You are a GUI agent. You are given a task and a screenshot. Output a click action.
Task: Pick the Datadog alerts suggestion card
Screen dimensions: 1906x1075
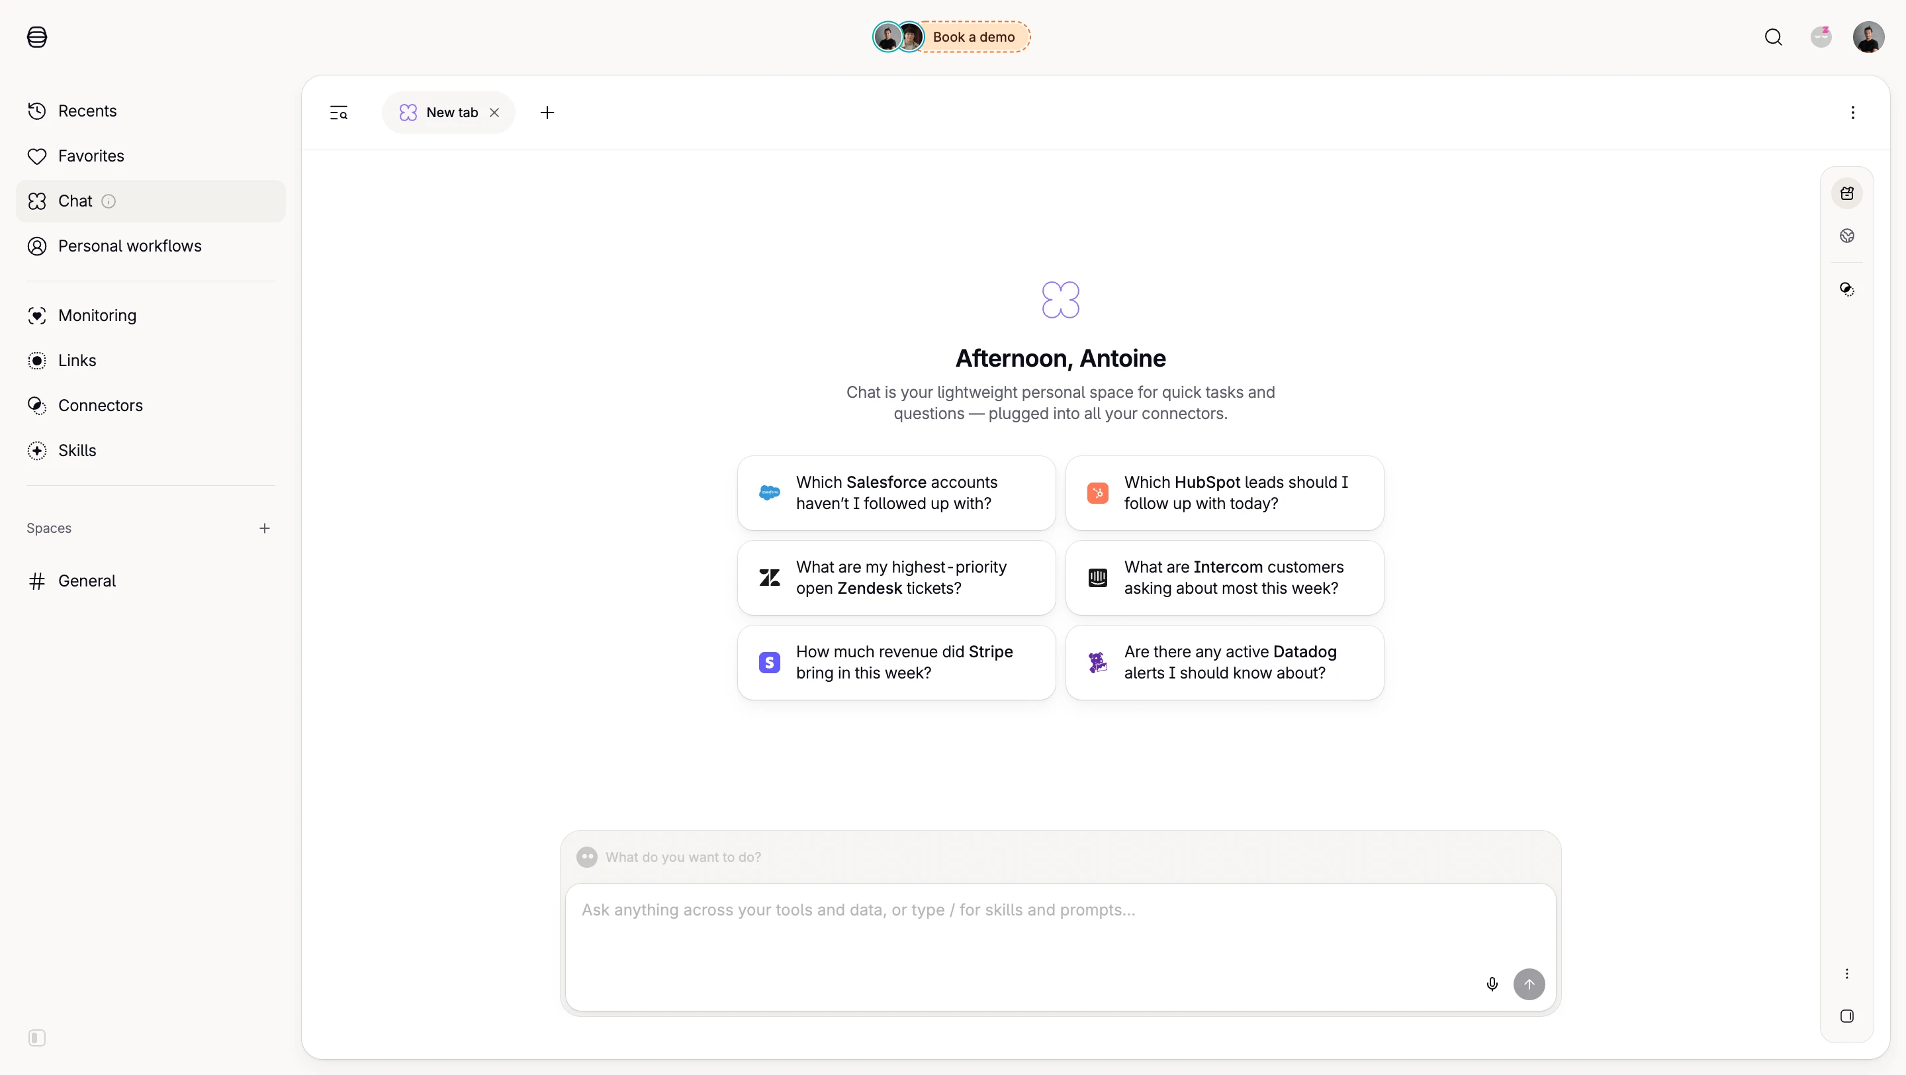pyautogui.click(x=1224, y=663)
